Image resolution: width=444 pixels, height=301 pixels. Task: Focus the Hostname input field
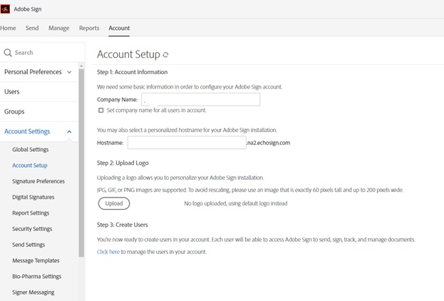(186, 143)
